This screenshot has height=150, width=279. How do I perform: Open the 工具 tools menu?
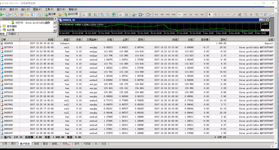click(49, 9)
